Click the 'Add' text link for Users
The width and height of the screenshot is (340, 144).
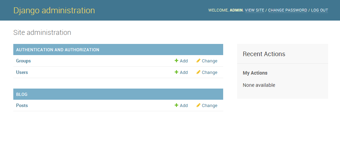(x=184, y=73)
